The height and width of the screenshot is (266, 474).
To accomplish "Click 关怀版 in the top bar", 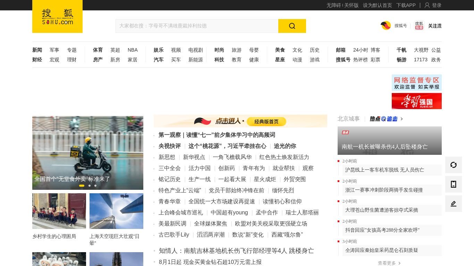I will coord(352,5).
